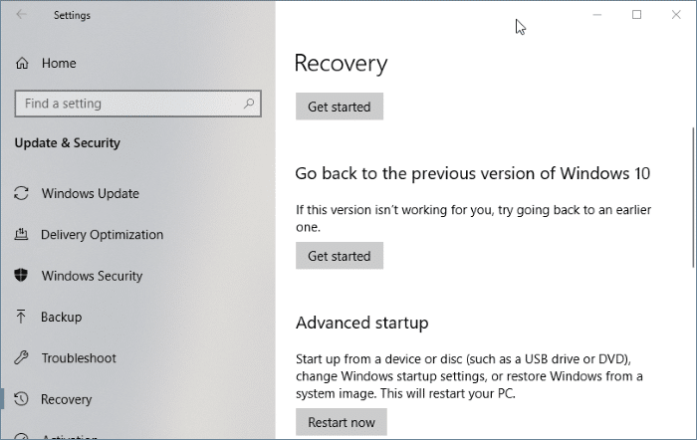
Task: Select Windows Security in sidebar
Action: (x=92, y=276)
